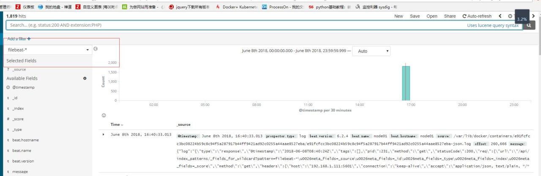Screen dimensions: 541x176
Task: Collapse the fields sidebar with arrow icon
Action: [96, 49]
